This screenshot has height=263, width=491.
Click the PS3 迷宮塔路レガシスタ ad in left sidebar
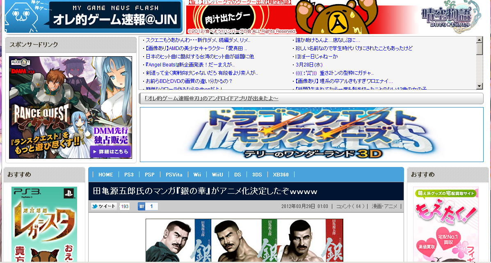click(x=44, y=224)
